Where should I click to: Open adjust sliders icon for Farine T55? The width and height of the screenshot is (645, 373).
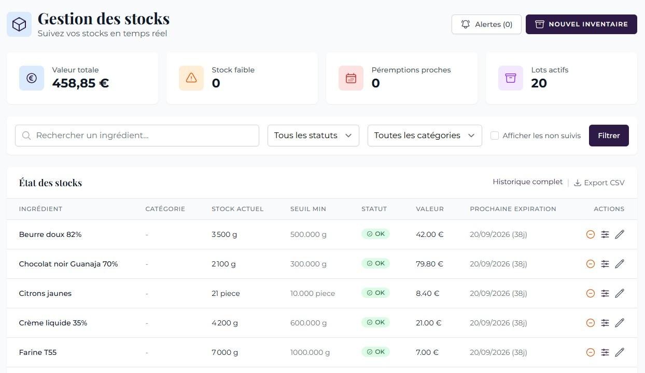pyautogui.click(x=605, y=352)
